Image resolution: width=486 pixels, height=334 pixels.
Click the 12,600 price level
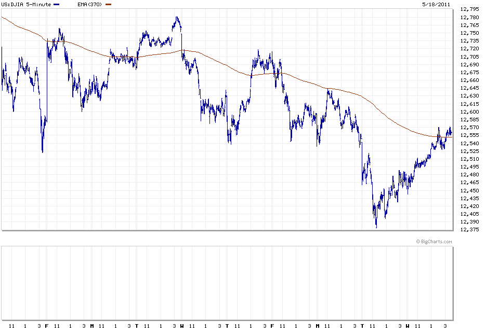(x=469, y=112)
